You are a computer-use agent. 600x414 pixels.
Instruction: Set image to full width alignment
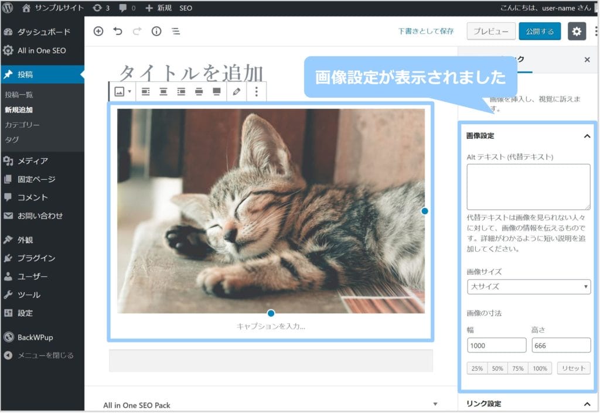coord(216,91)
